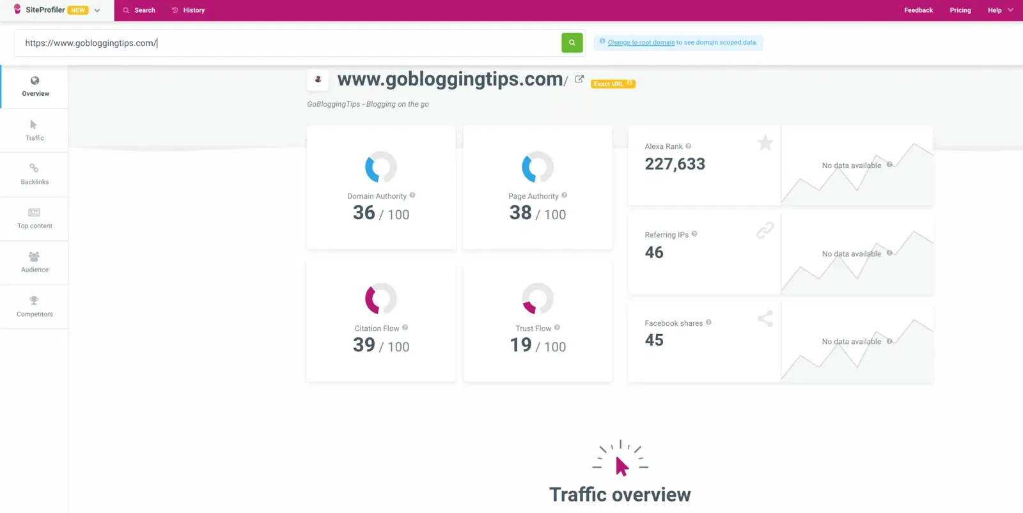Click the Citation Flow score 39 / 100
This screenshot has height=513, width=1023.
pos(381,345)
